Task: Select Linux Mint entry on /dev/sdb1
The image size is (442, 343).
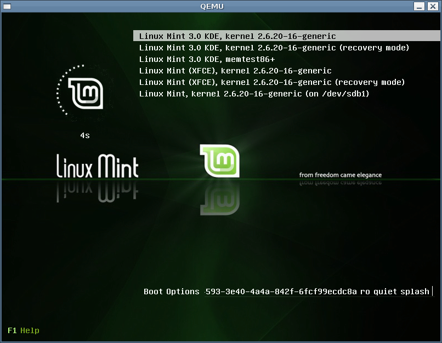Action: click(x=254, y=94)
